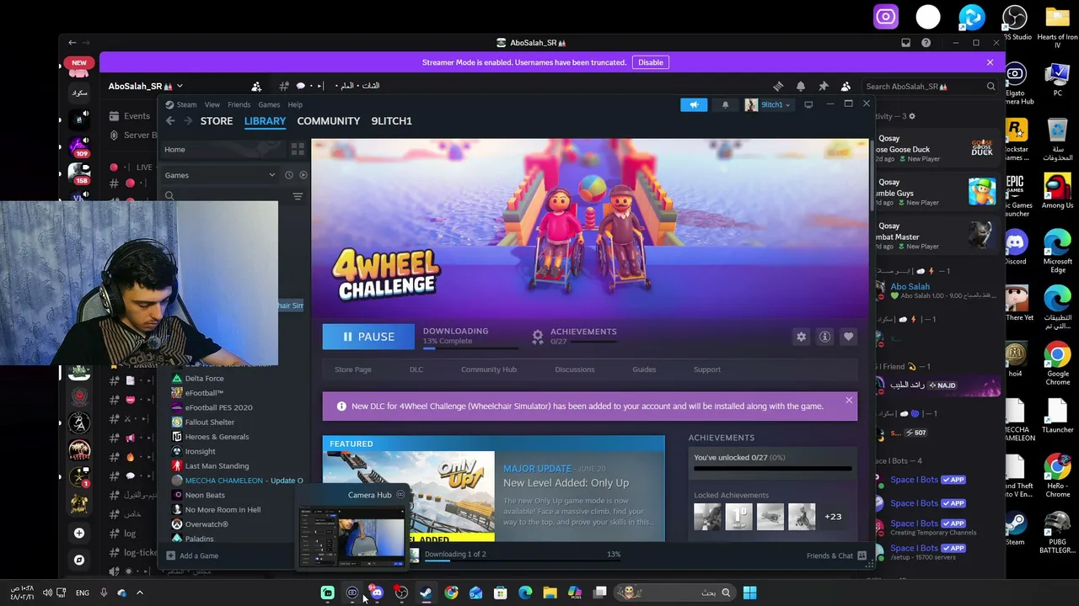Image resolution: width=1079 pixels, height=606 pixels.
Task: Open pinned messages in Discord
Action: [x=823, y=86]
